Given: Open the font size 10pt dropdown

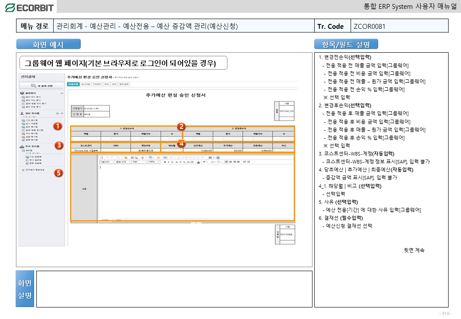Looking at the screenshot, I should 140,162.
